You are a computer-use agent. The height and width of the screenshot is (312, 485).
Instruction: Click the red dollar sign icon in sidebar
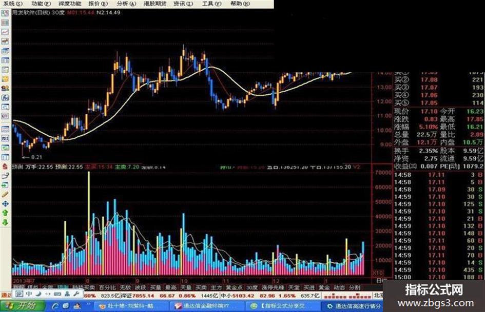click(5, 166)
